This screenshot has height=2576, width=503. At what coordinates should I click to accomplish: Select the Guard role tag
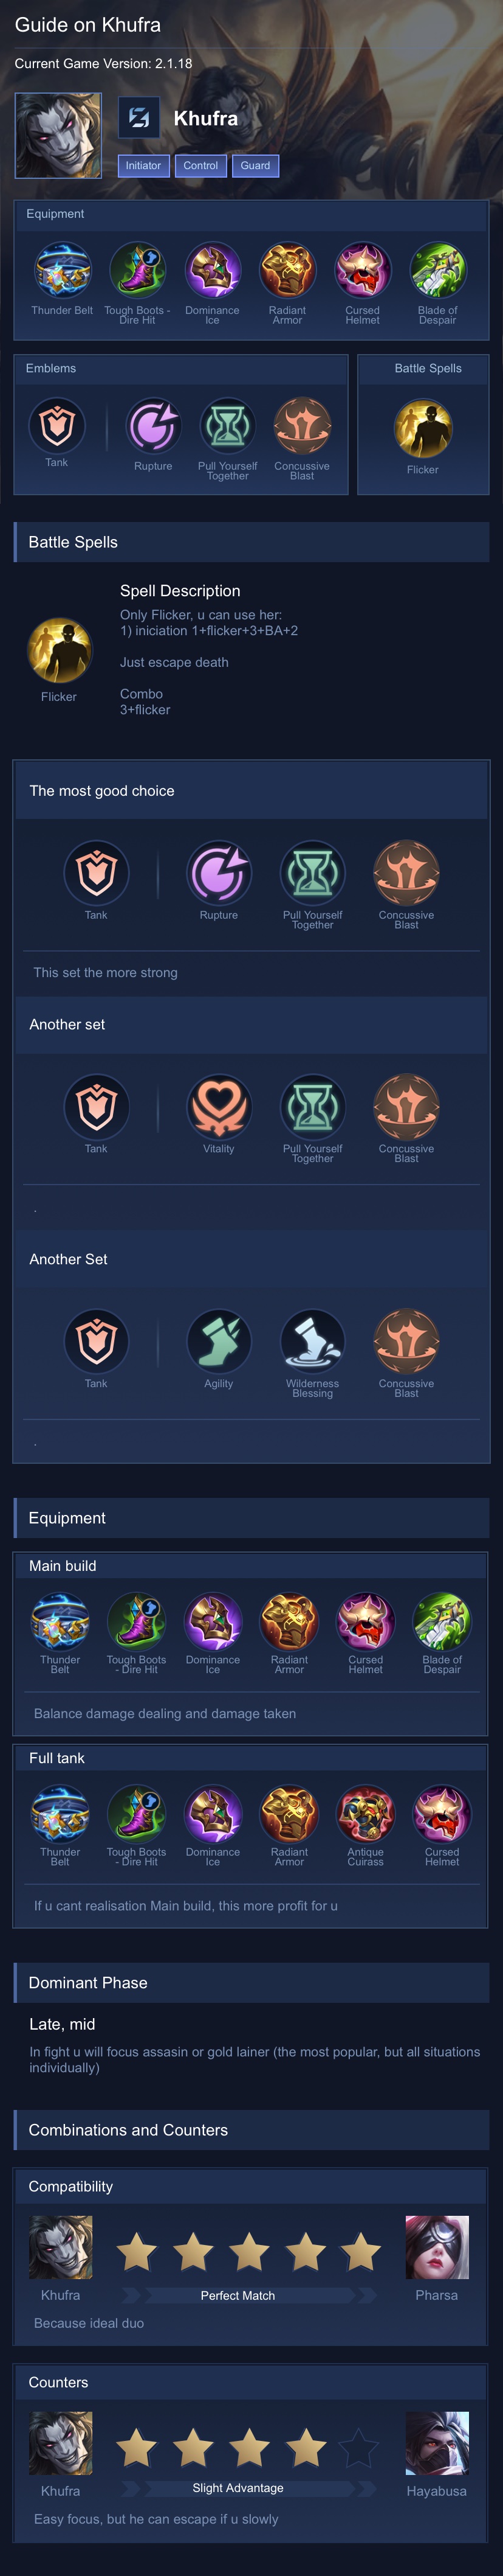tap(256, 166)
